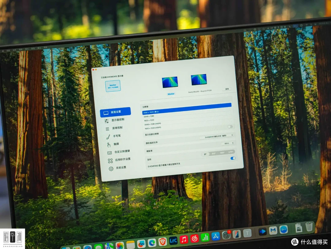
Task: Click the keyboard icon beside 自定义快捷键
Action: tap(109, 153)
